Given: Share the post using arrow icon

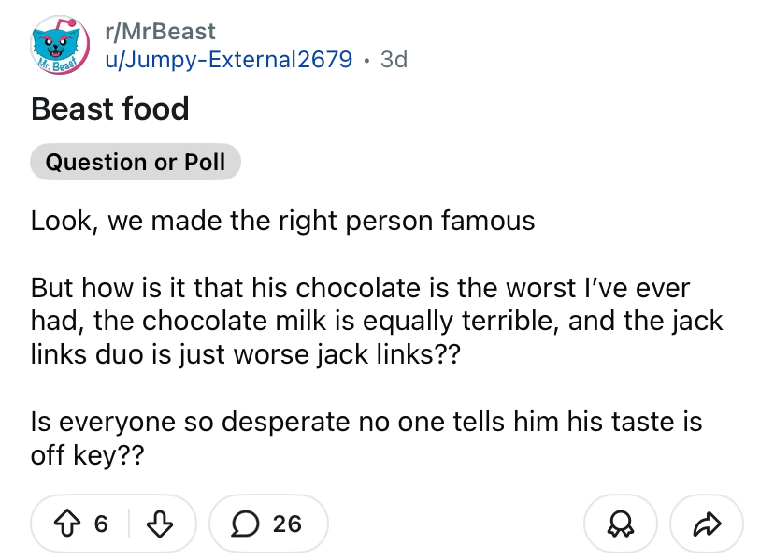Looking at the screenshot, I should [707, 524].
